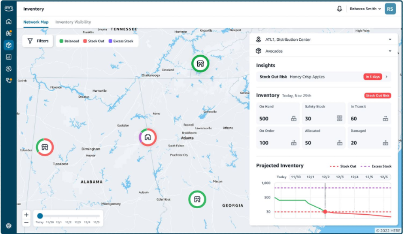
Task: Click the binoculars insights sidebar icon
Action: tap(9, 33)
